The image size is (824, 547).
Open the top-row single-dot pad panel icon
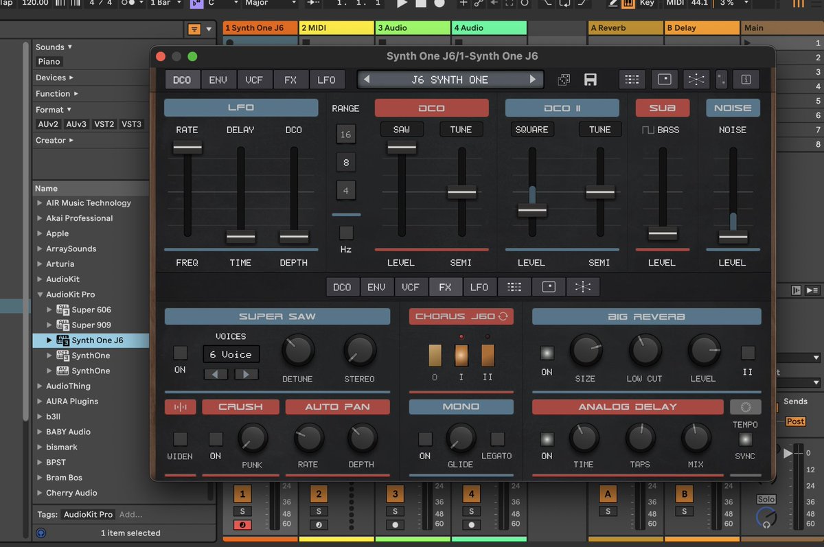coord(664,80)
